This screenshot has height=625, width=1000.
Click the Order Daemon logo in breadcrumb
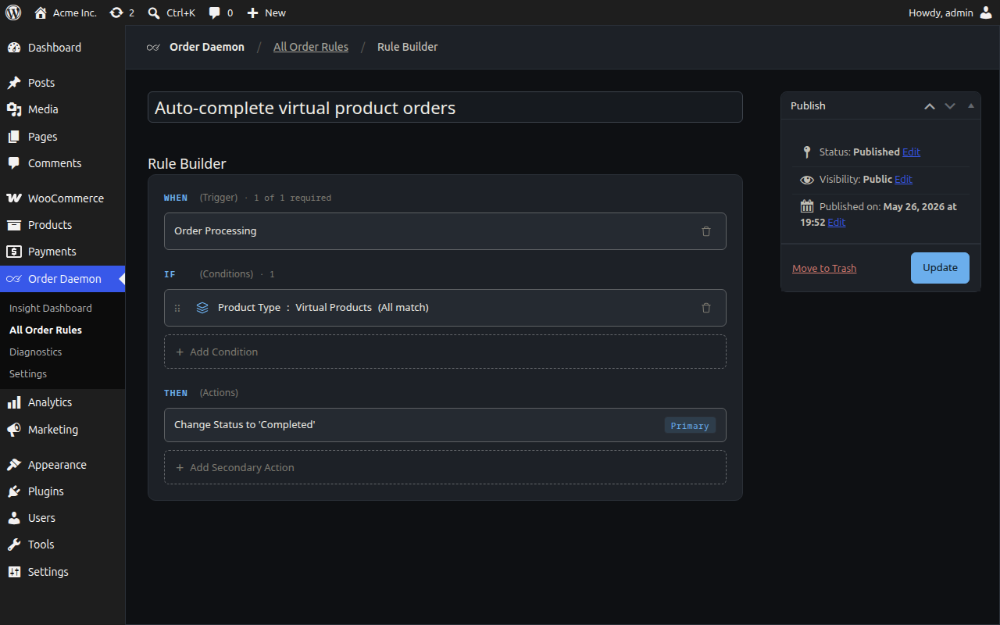click(154, 47)
